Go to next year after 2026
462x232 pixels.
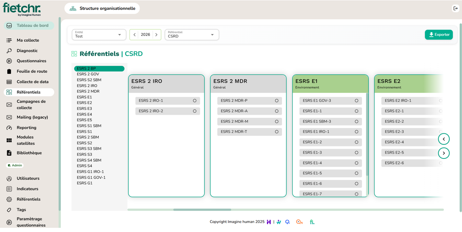pos(156,35)
